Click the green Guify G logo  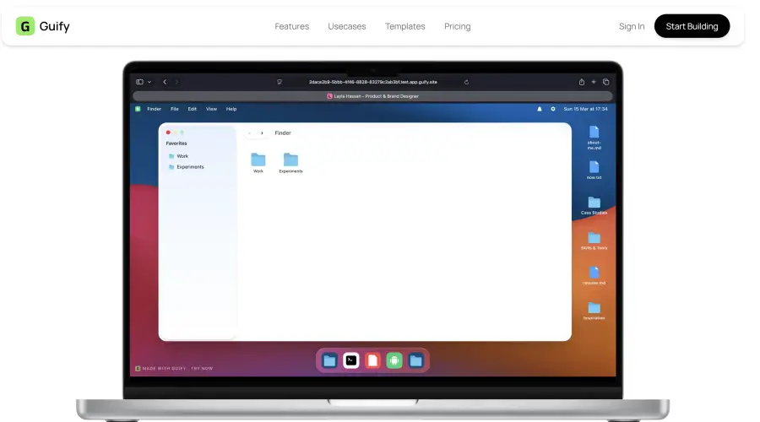(25, 26)
